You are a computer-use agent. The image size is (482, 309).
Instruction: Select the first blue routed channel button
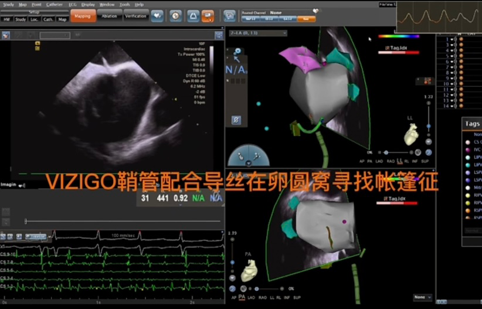pos(251,19)
